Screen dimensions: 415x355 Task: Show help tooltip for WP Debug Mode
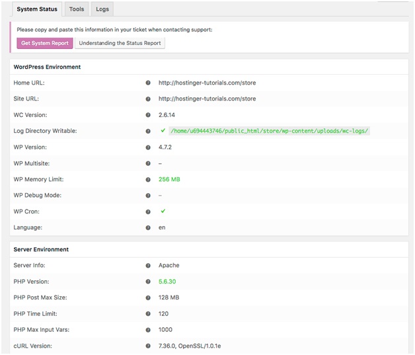click(148, 196)
